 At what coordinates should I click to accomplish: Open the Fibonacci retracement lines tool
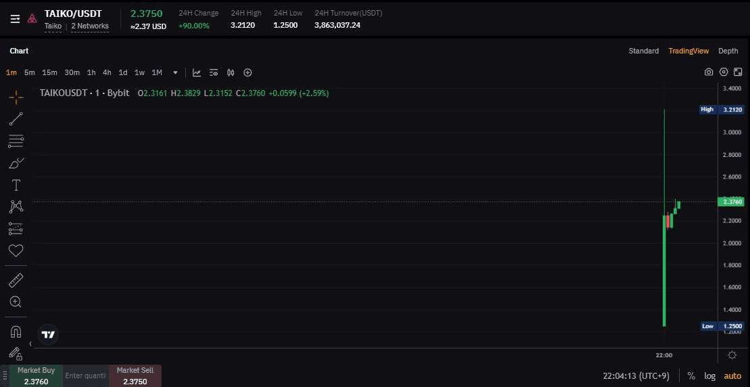[x=16, y=141]
